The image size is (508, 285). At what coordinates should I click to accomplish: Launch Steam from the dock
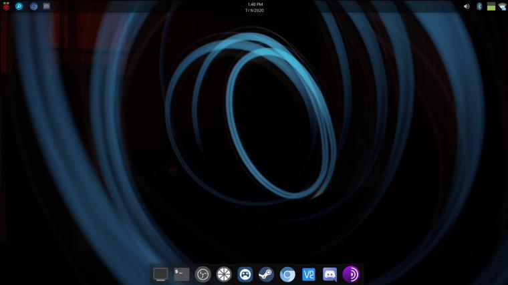coord(266,274)
